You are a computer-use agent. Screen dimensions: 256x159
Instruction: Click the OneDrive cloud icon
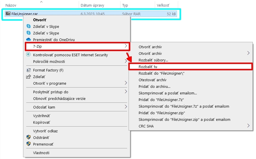(x=29, y=40)
